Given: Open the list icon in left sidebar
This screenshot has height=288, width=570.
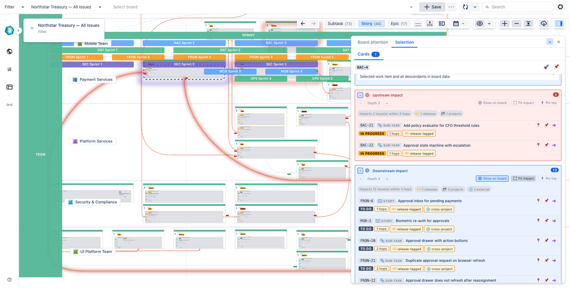Looking at the screenshot, I should [x=10, y=69].
